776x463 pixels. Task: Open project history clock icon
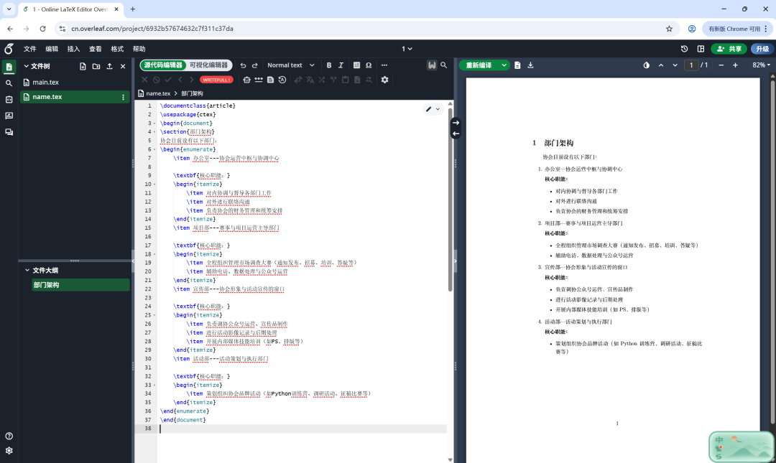[x=684, y=49]
